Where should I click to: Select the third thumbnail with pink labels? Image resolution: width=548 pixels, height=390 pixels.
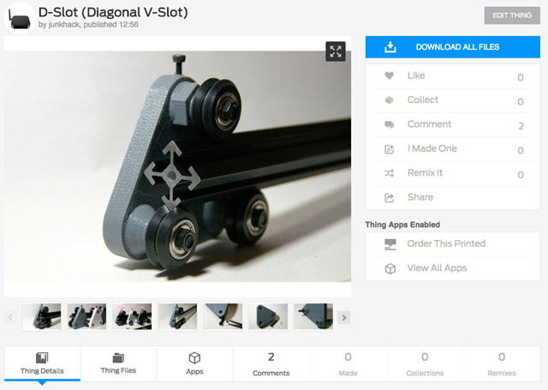pos(132,316)
